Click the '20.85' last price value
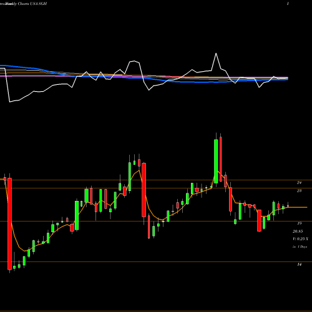 click(x=298, y=232)
